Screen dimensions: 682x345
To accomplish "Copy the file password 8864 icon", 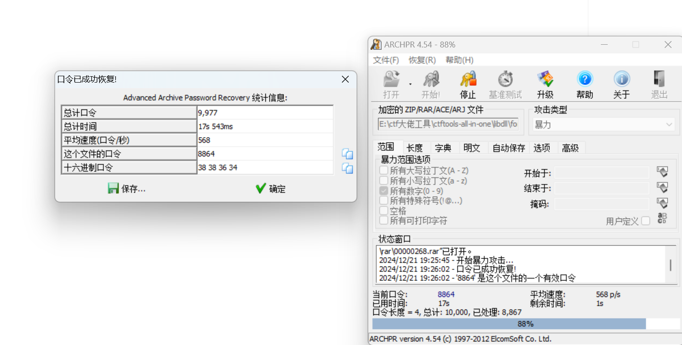I will click(347, 154).
